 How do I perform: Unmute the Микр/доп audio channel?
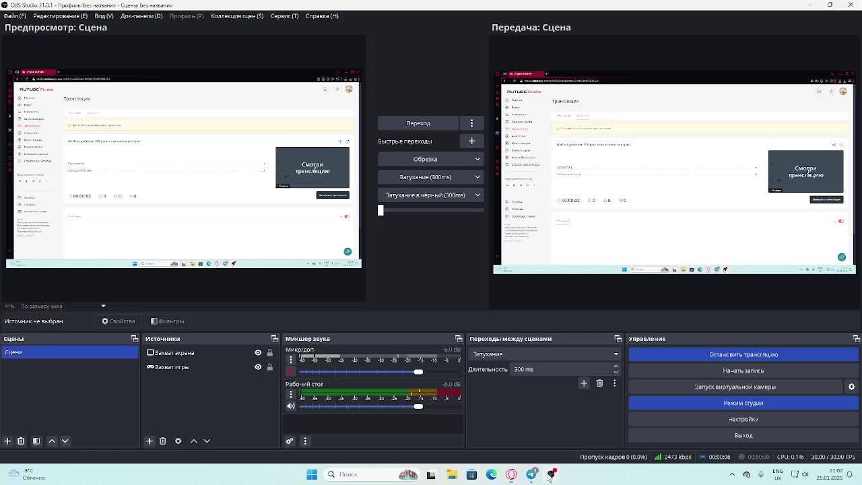click(291, 372)
